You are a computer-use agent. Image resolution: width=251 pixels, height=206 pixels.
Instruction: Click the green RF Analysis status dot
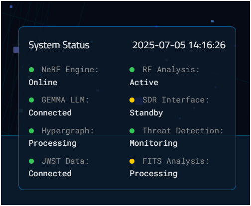pyautogui.click(x=132, y=70)
